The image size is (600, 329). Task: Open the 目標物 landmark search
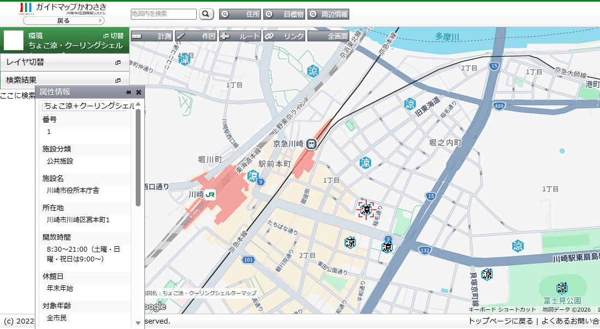click(x=284, y=14)
